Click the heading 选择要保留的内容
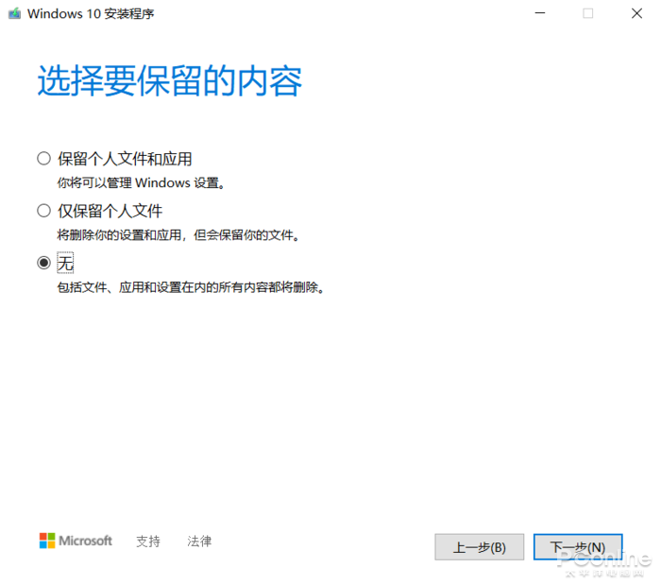The width and height of the screenshot is (661, 585). (x=170, y=81)
